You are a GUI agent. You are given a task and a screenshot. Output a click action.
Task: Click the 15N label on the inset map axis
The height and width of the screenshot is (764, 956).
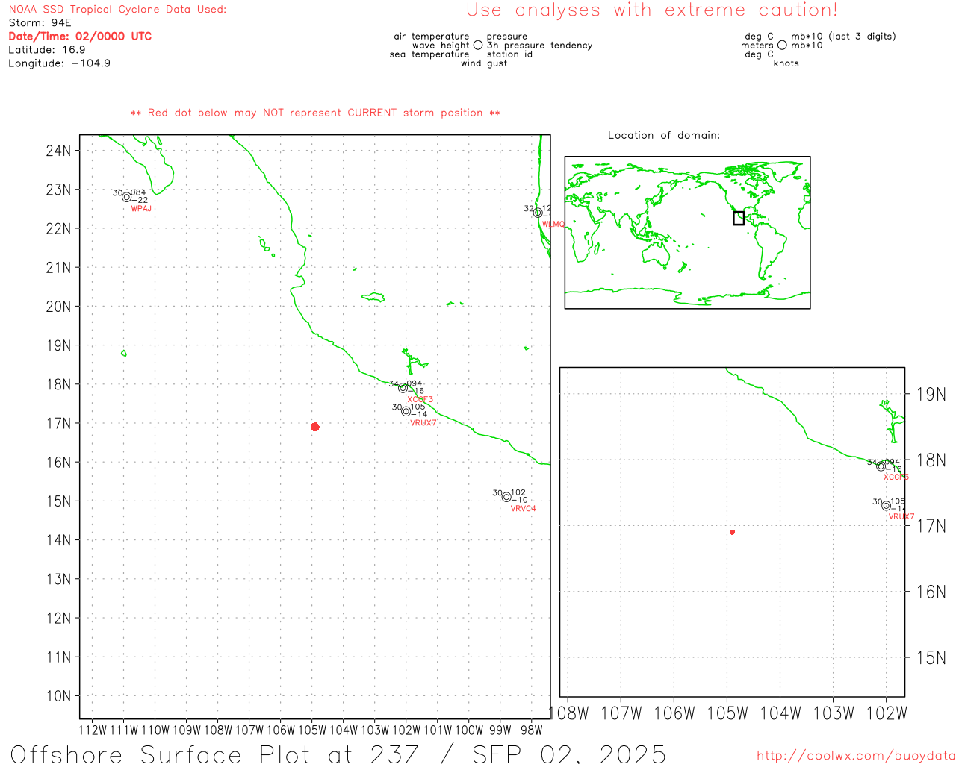point(931,657)
